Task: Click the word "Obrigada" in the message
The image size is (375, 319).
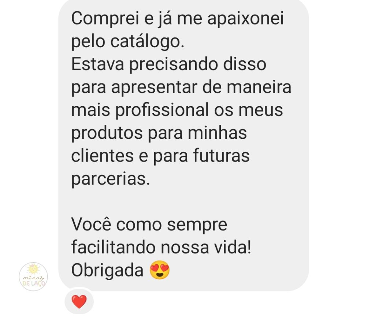Action: (107, 270)
